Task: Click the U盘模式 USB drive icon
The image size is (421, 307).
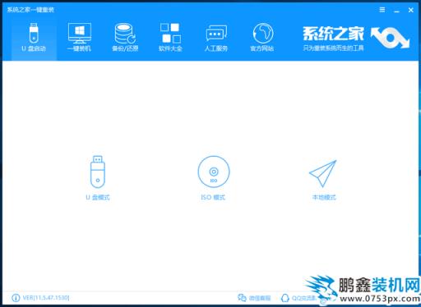Action: (x=98, y=172)
